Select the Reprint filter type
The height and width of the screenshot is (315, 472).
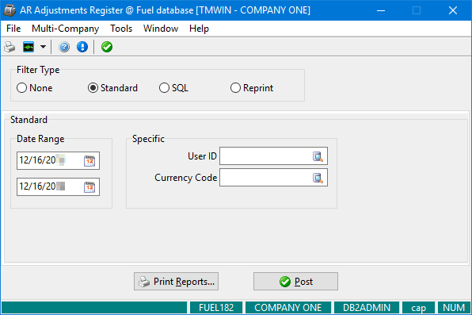tap(252, 88)
